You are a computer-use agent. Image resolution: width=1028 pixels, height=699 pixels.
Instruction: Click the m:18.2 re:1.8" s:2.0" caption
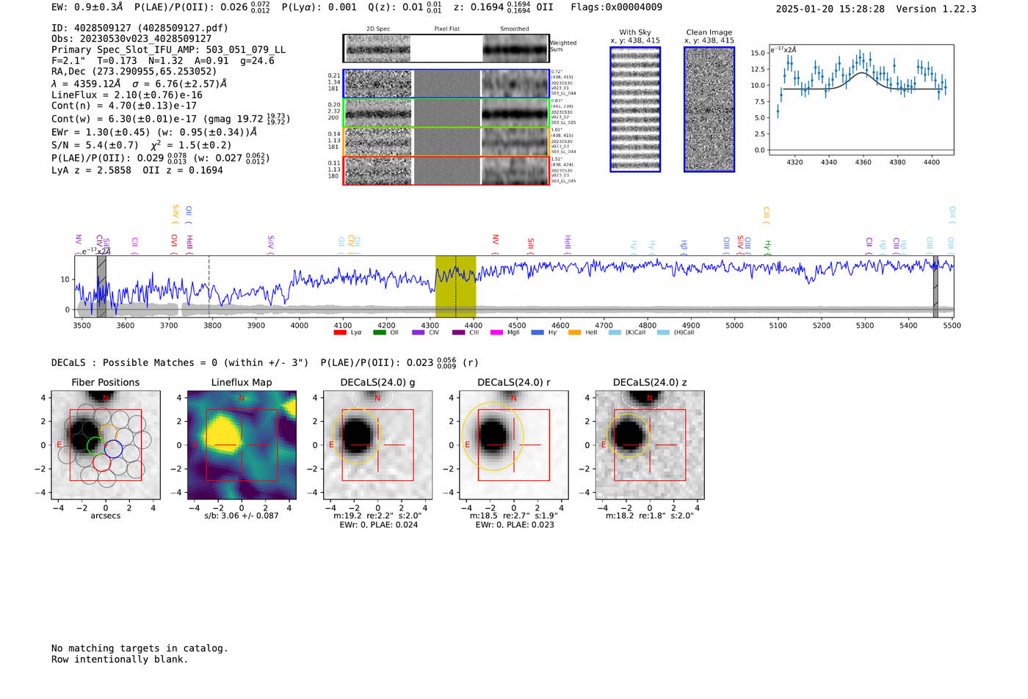click(x=649, y=516)
